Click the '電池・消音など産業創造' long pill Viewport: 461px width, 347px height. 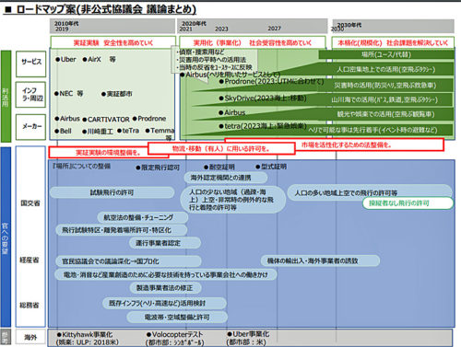point(166,274)
